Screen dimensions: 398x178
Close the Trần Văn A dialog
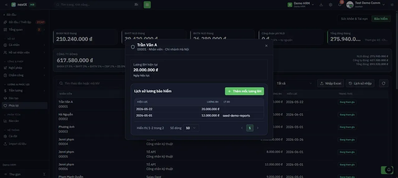[266, 46]
